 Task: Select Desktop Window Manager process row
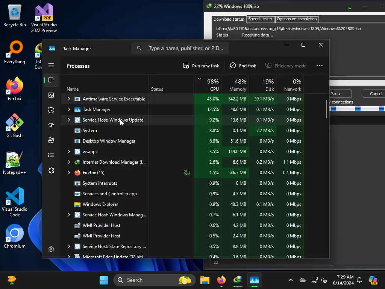182,141
